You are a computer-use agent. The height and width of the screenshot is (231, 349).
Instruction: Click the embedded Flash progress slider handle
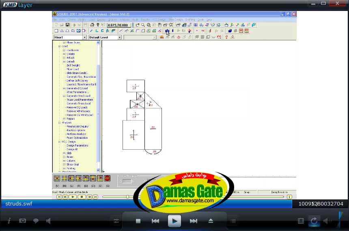127,197
